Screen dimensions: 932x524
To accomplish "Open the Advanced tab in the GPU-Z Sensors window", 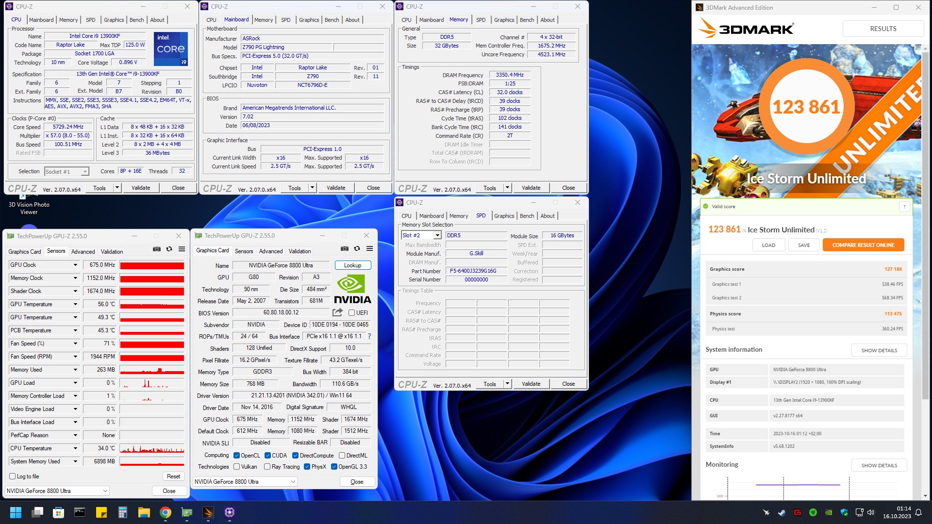I will click(x=83, y=252).
